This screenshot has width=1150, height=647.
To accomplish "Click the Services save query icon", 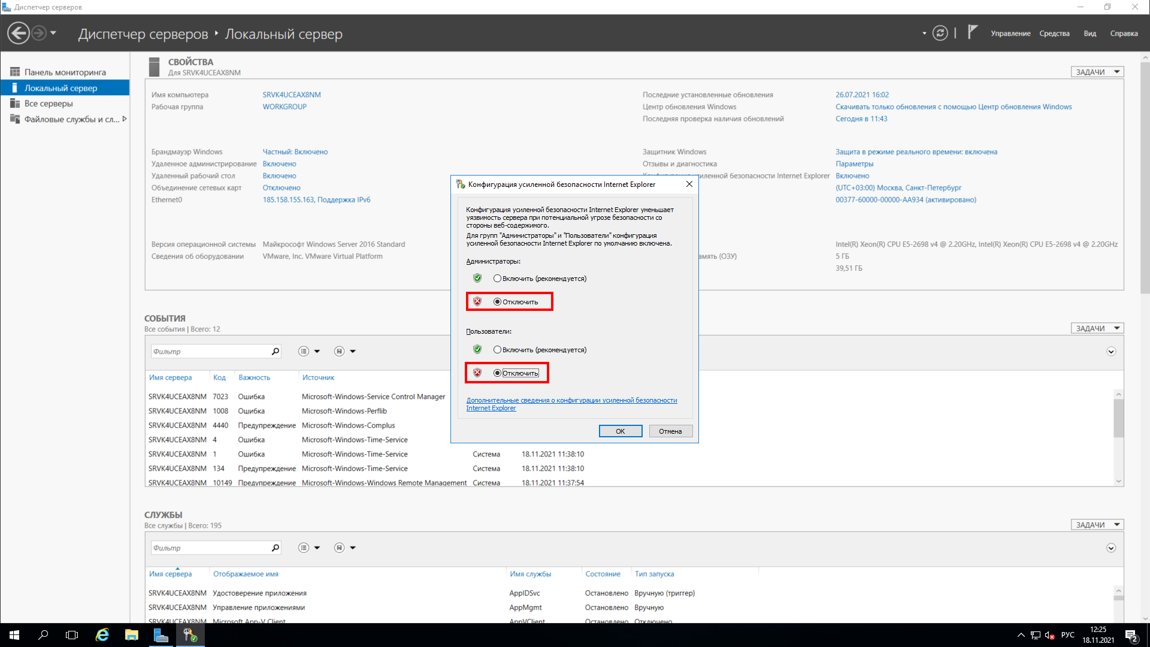I will 340,548.
